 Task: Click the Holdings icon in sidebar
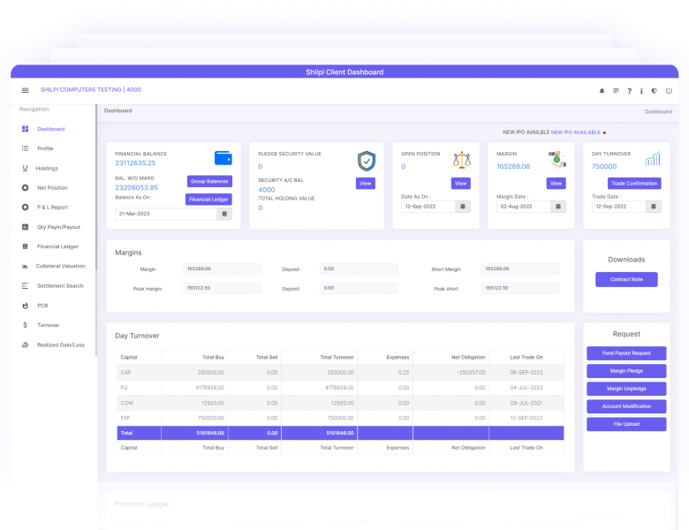coord(25,169)
